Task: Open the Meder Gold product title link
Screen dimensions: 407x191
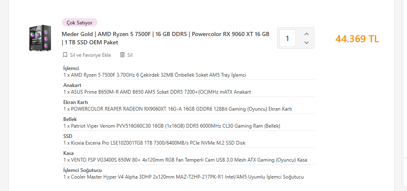Action: [x=166, y=38]
